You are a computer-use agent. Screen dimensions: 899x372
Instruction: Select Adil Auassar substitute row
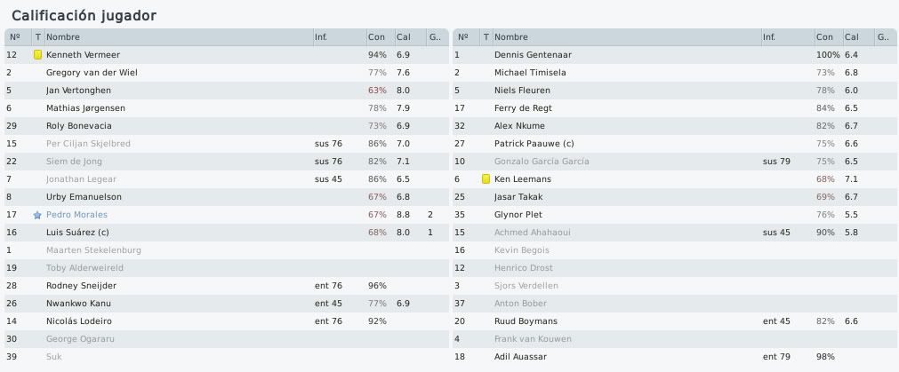675,357
